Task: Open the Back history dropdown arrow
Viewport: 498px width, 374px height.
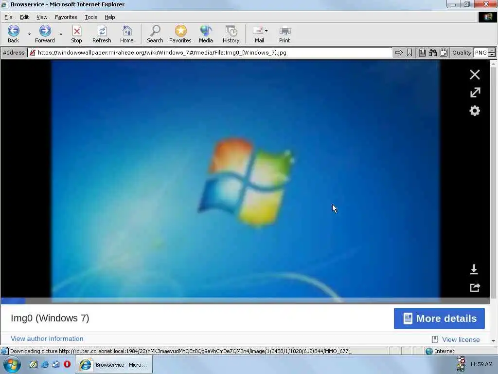Action: point(29,34)
